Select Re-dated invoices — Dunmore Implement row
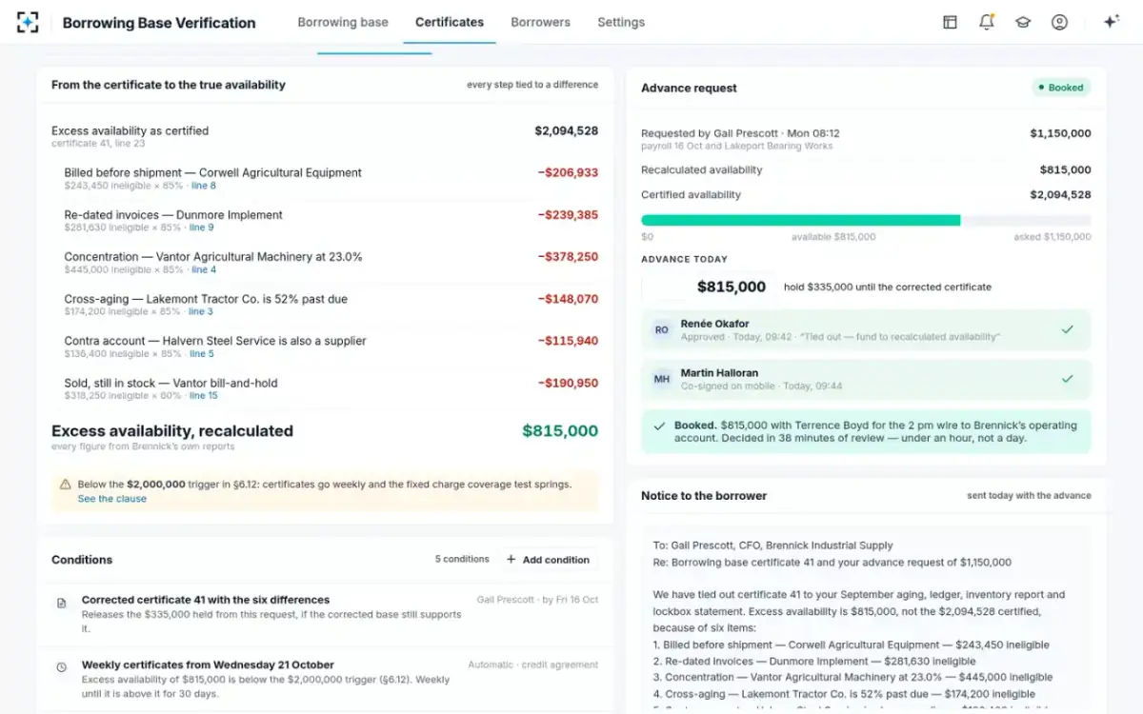Screen dimensions: 1143x714 [325, 221]
